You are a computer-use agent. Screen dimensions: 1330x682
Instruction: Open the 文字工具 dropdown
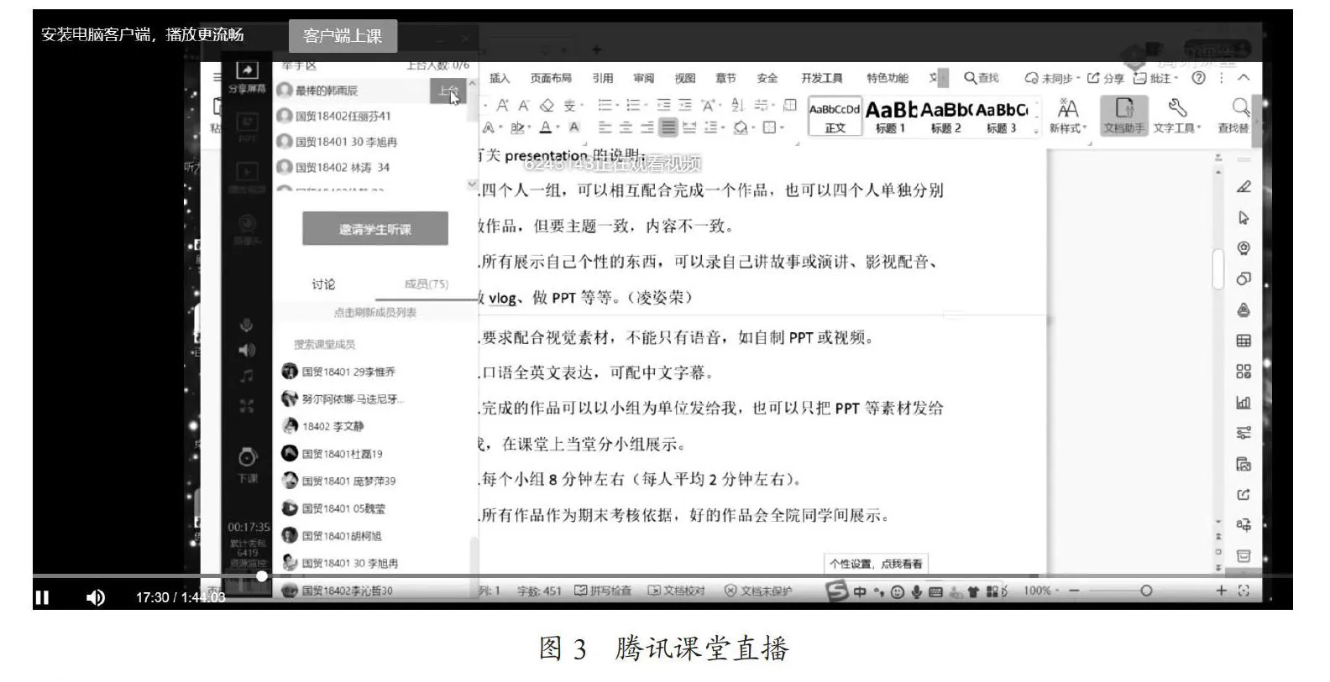[x=1177, y=117]
